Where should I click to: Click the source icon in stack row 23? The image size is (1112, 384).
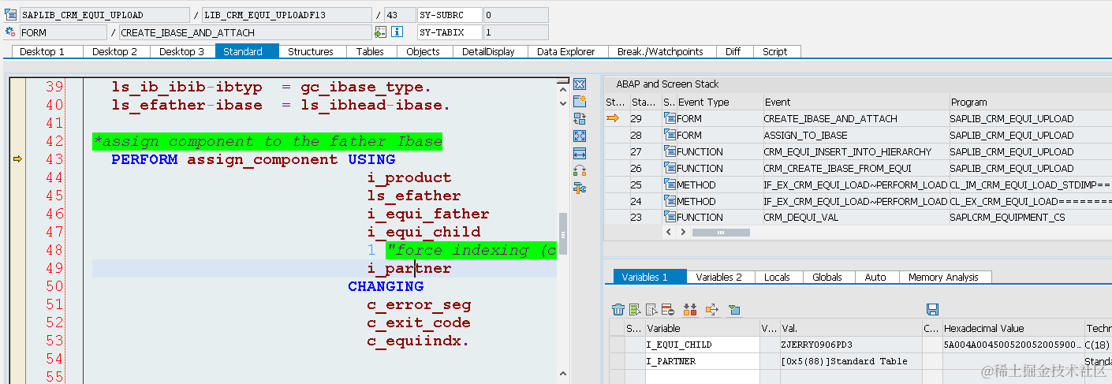[670, 217]
